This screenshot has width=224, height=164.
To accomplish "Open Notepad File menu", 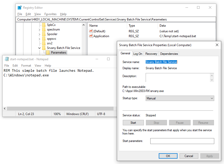I will (7, 66).
